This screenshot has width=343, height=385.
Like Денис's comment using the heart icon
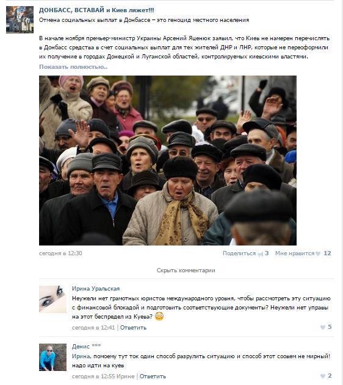[323, 376]
